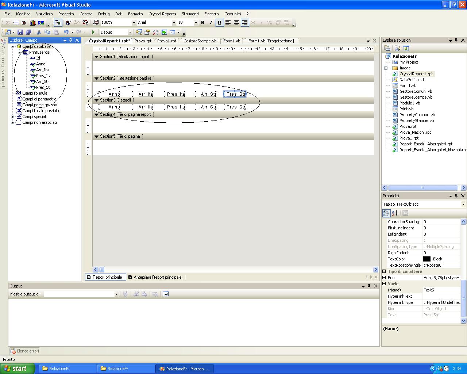
Task: Open the Arial font name dropdown
Action: [x=174, y=23]
